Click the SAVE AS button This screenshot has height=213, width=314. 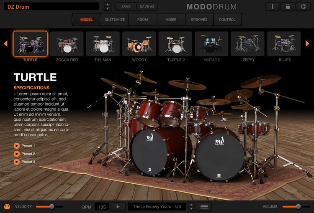click(x=147, y=7)
